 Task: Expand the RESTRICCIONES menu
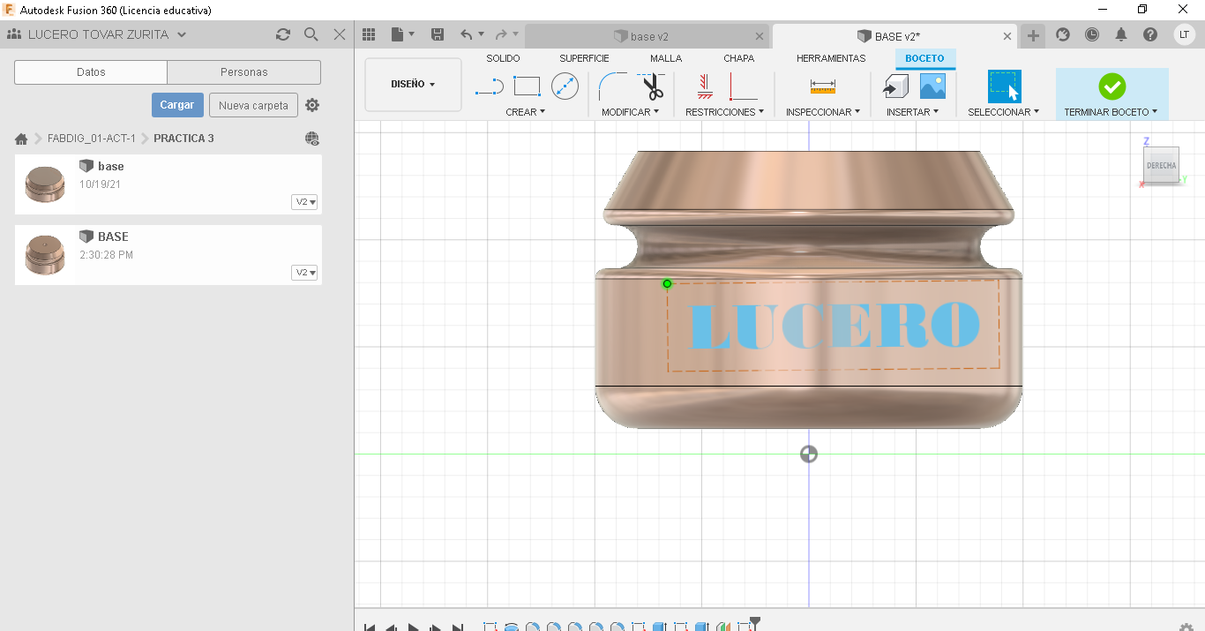[x=724, y=112]
